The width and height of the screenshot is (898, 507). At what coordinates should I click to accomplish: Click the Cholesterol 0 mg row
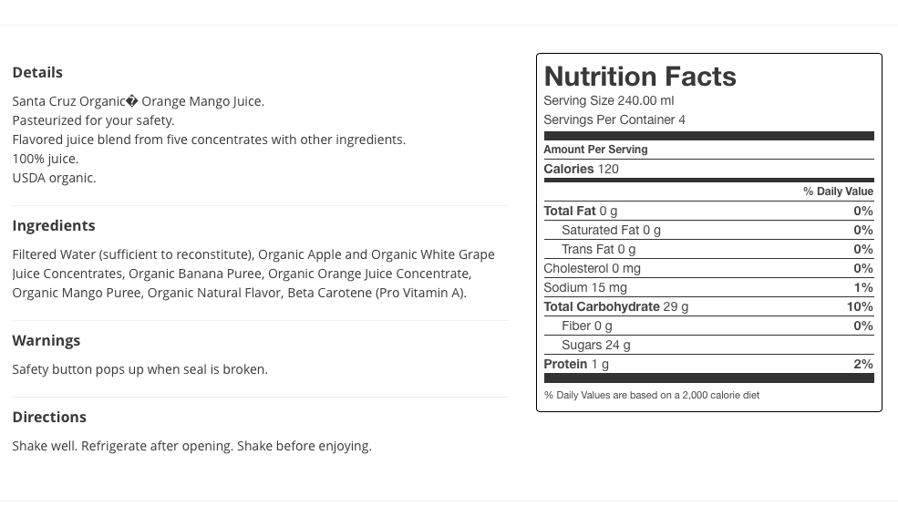708,269
